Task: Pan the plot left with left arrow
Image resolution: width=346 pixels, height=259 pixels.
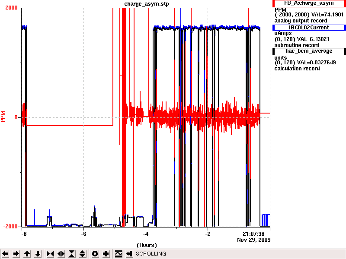Action: (x=5, y=254)
